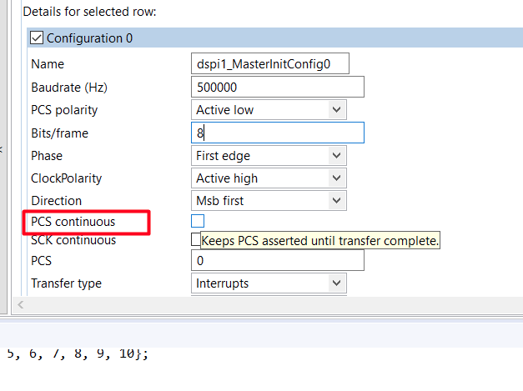Click the PCS continuous label
Image resolution: width=523 pixels, height=391 pixels.
(73, 222)
